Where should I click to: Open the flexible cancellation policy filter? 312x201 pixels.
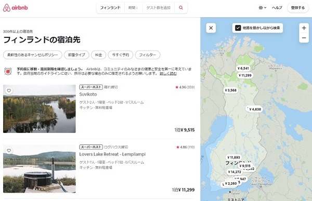coord(33,55)
